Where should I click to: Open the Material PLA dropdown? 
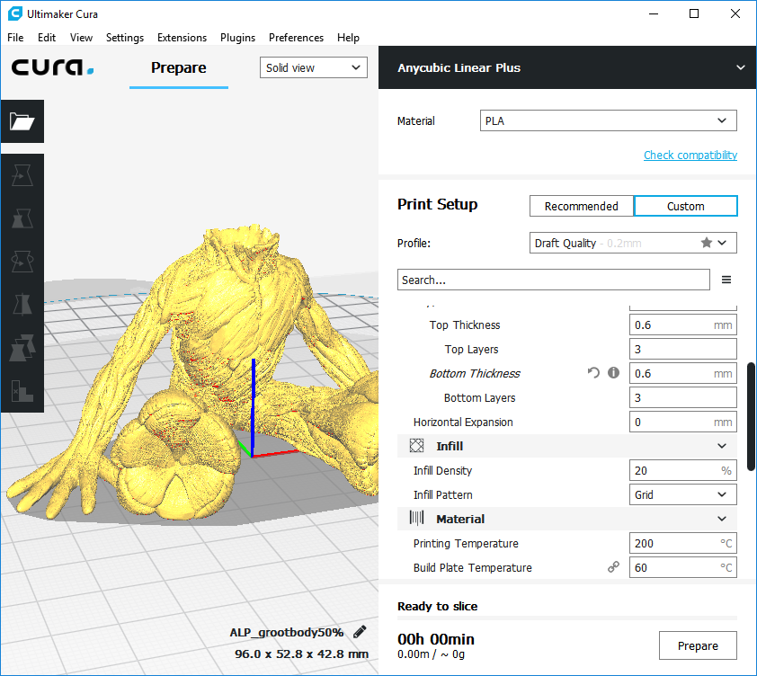coord(609,120)
